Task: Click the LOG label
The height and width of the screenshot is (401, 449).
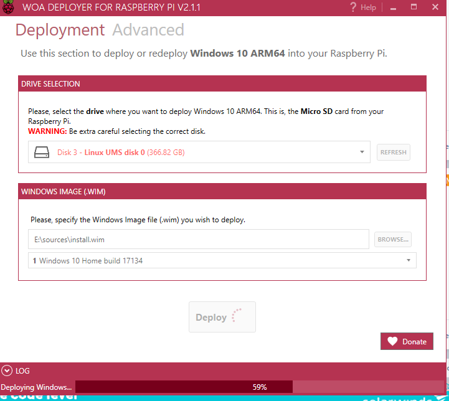Action: coord(22,371)
